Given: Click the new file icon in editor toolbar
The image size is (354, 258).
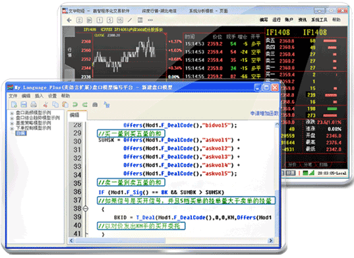Looking at the screenshot, I should point(14,104).
